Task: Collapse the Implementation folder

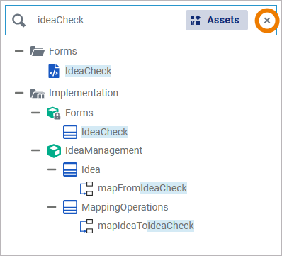Action: click(19, 93)
